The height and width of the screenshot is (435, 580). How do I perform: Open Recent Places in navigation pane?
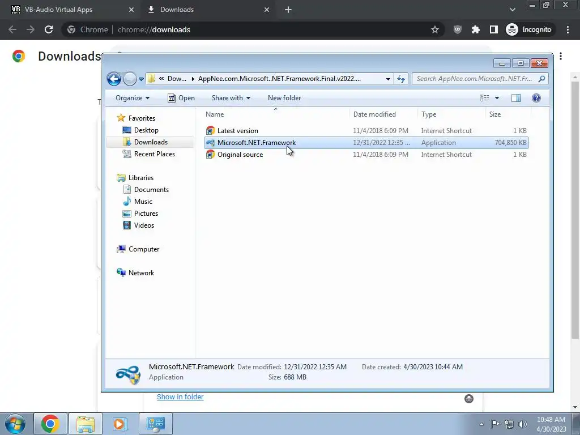tap(154, 154)
